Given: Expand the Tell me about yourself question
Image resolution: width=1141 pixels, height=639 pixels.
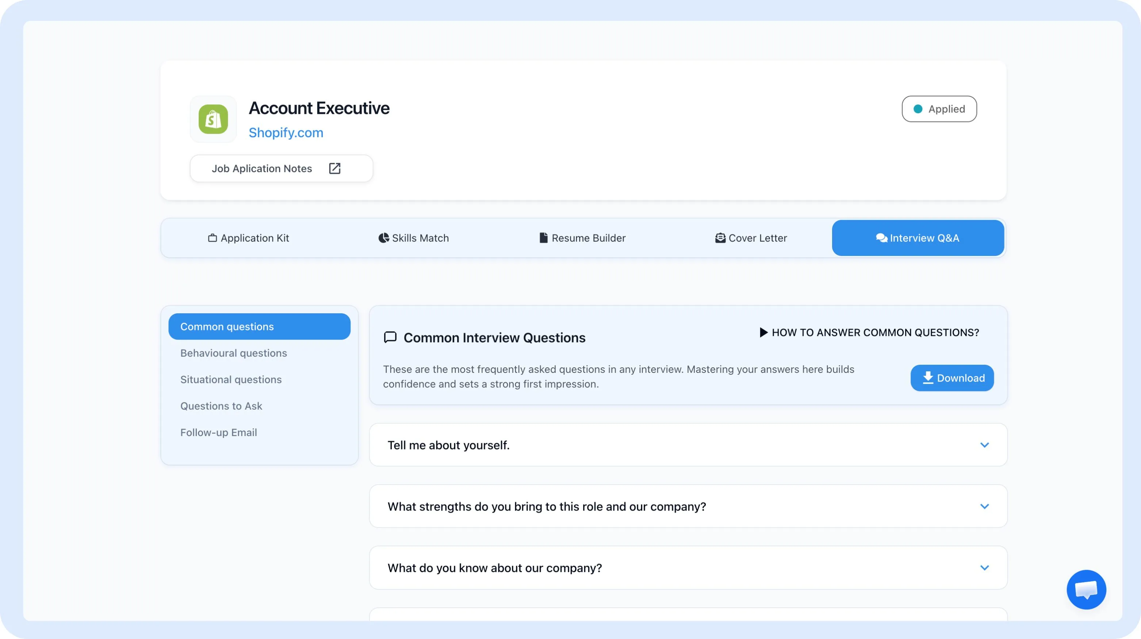Looking at the screenshot, I should coord(985,445).
